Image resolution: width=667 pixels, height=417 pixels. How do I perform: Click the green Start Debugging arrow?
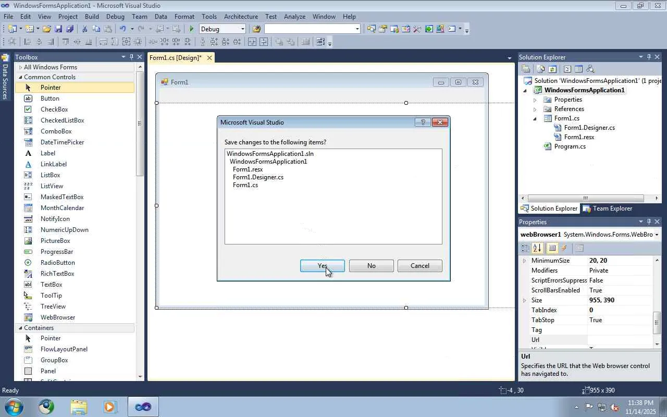coord(192,29)
